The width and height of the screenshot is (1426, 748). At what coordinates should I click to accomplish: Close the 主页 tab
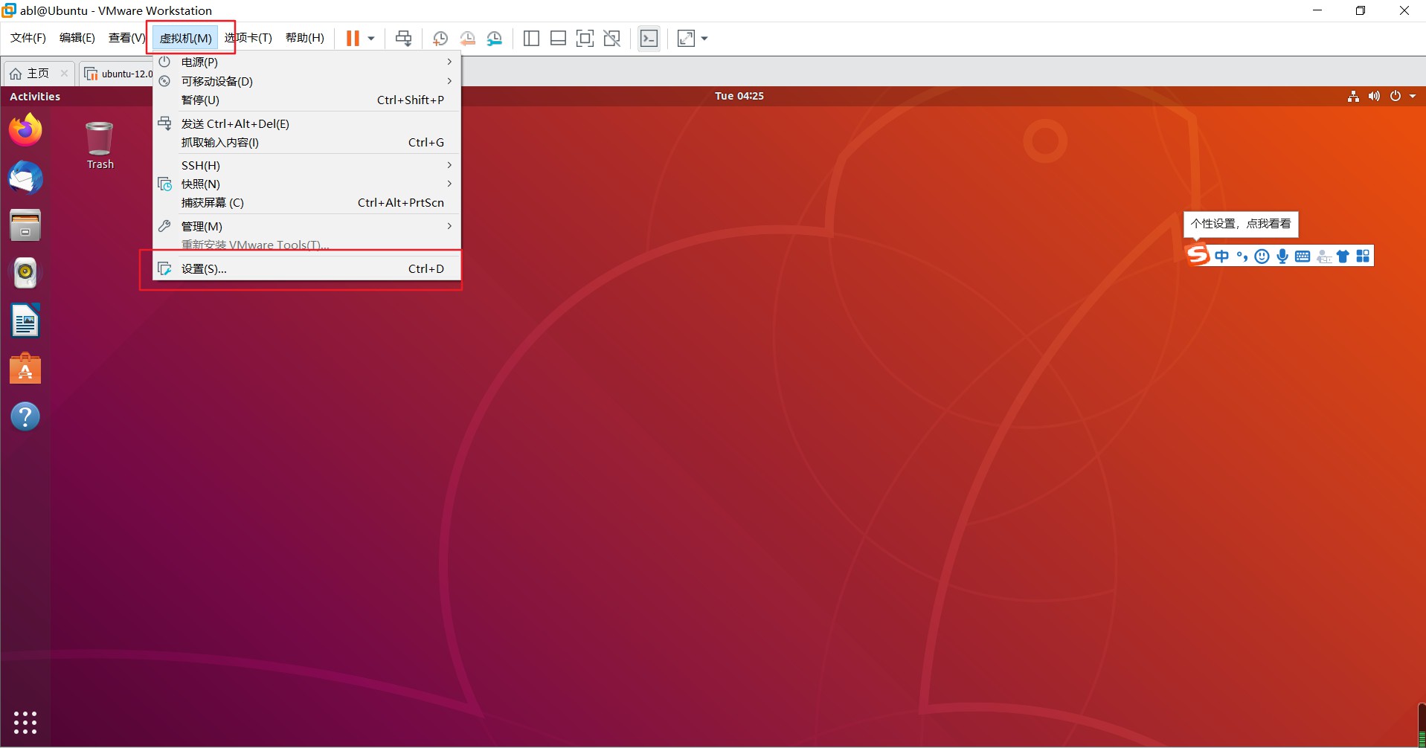pos(64,73)
